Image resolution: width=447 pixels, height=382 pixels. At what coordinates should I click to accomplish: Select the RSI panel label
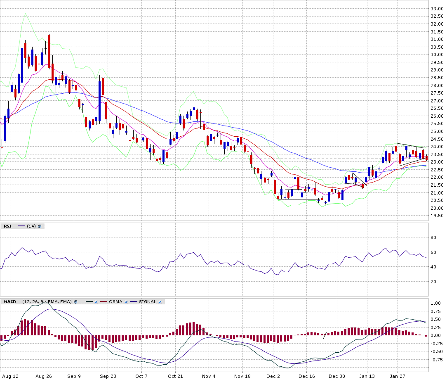(x=7, y=226)
